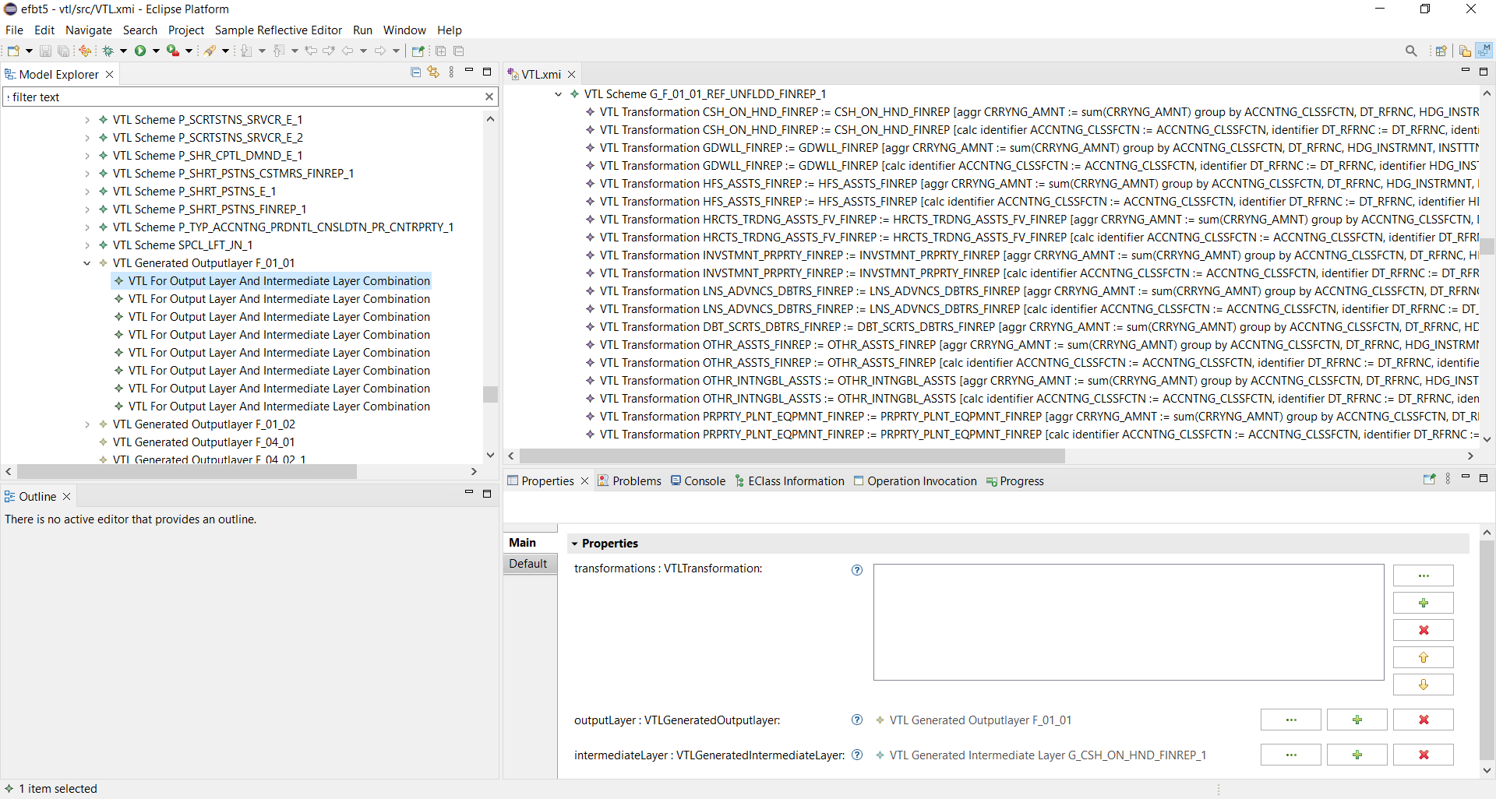Click the Pin Editor toolbar icon
The height and width of the screenshot is (799, 1496).
click(418, 51)
